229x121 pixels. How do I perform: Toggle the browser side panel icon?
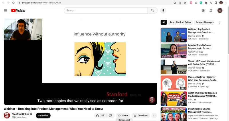pos(216,3)
